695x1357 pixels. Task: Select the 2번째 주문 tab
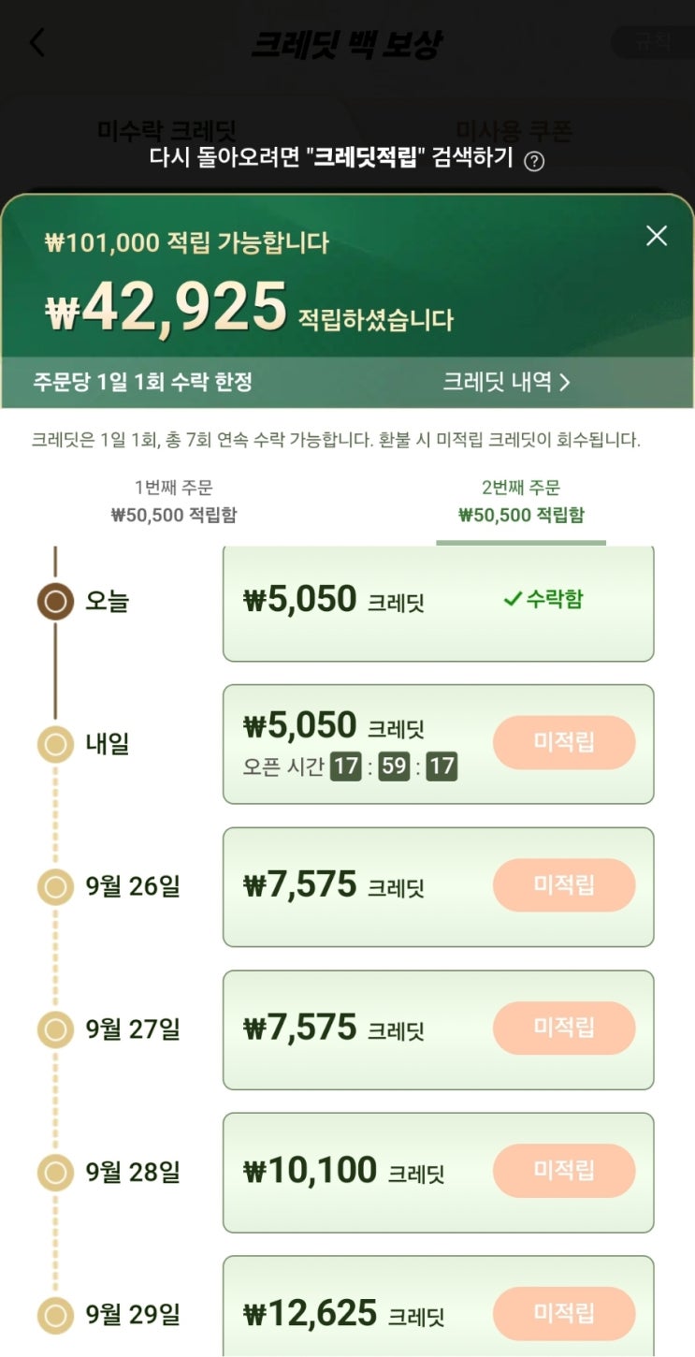(x=521, y=502)
